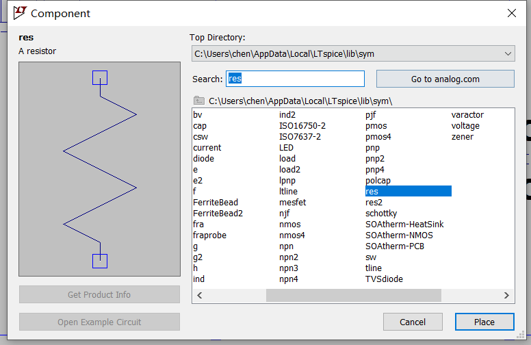Select the 'fraprobe' component
The height and width of the screenshot is (345, 531).
[209, 235]
